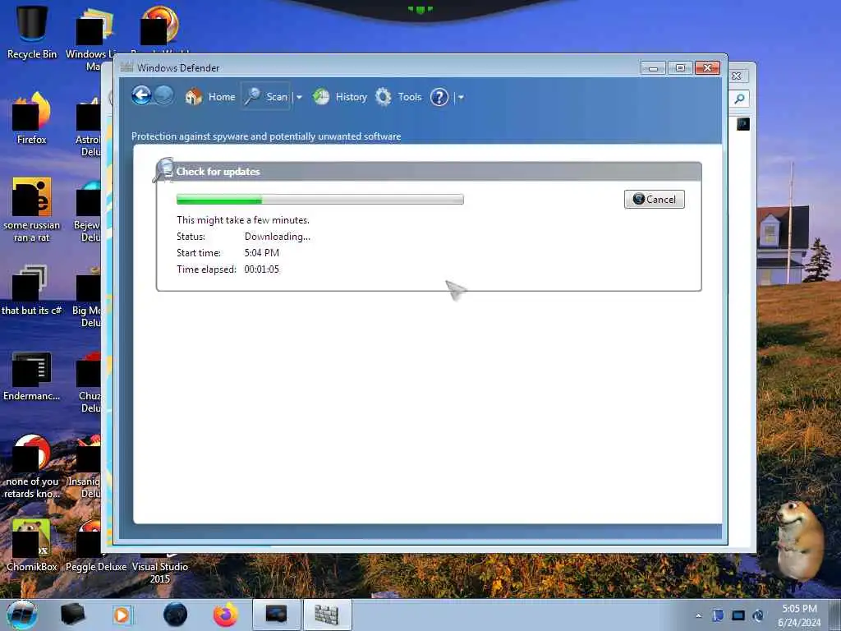Show hidden tray icons arrow
Image resolution: width=841 pixels, height=631 pixels.
tap(698, 615)
